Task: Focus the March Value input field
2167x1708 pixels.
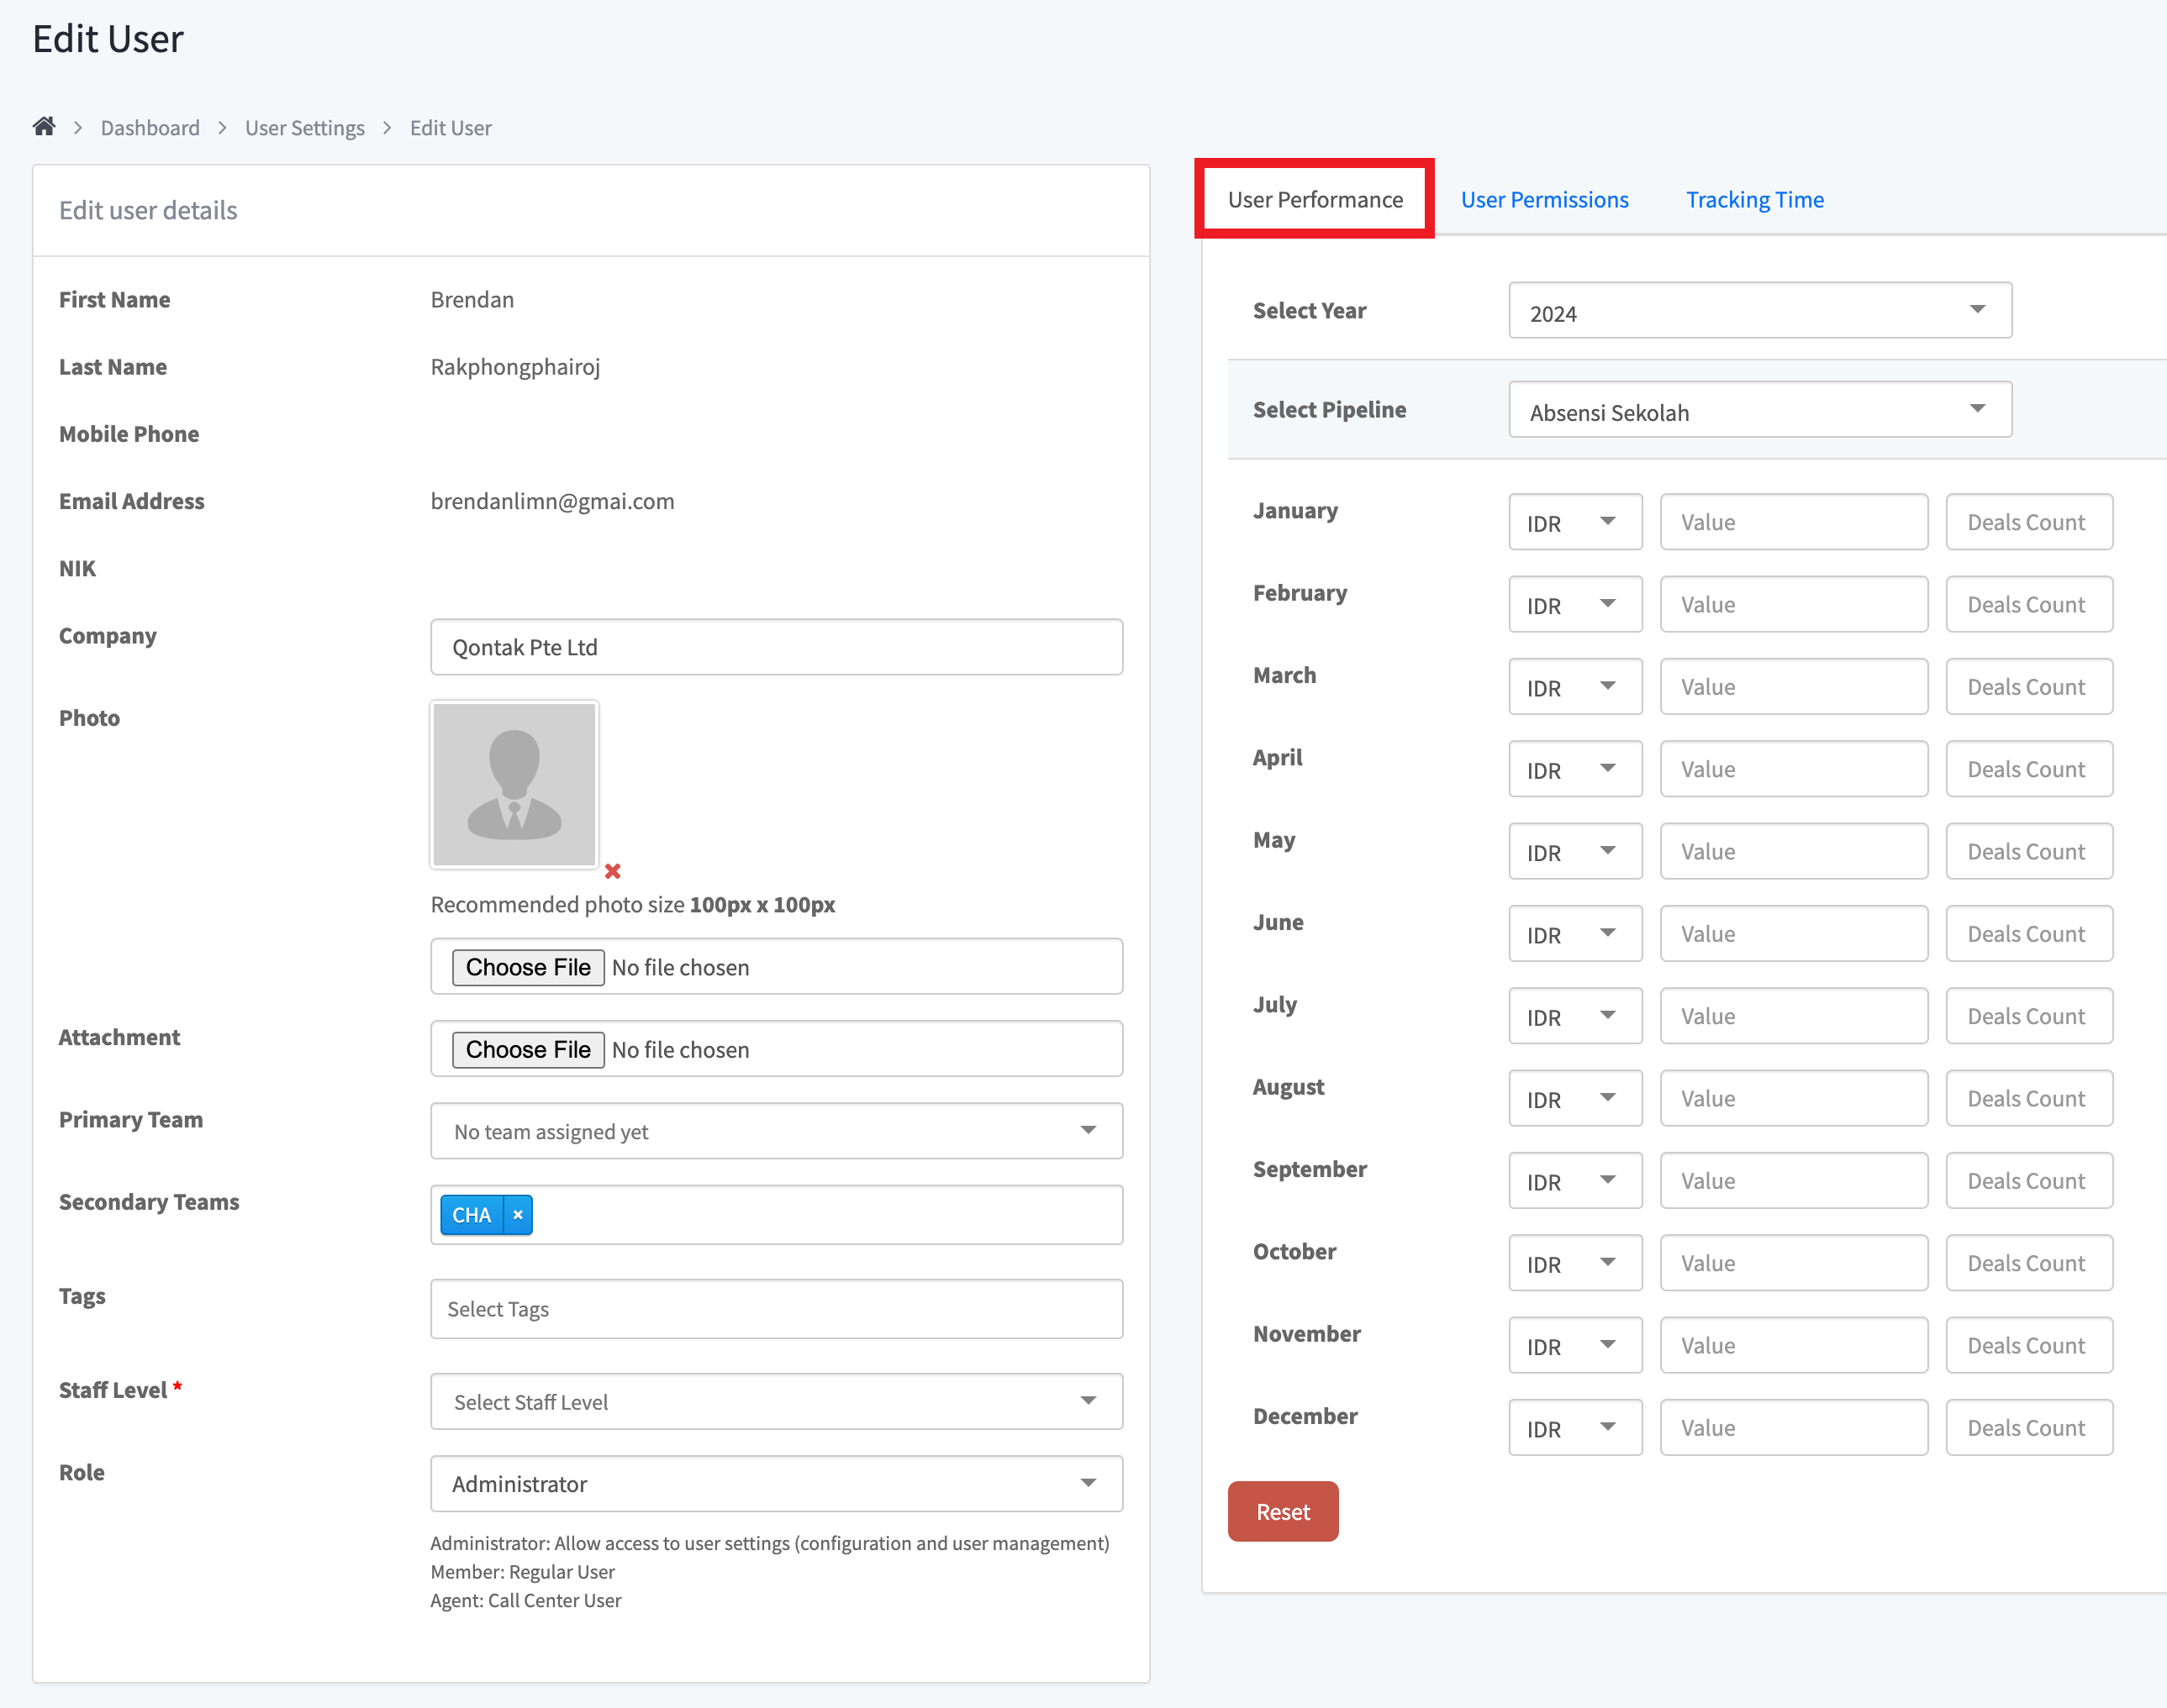Action: point(1793,687)
